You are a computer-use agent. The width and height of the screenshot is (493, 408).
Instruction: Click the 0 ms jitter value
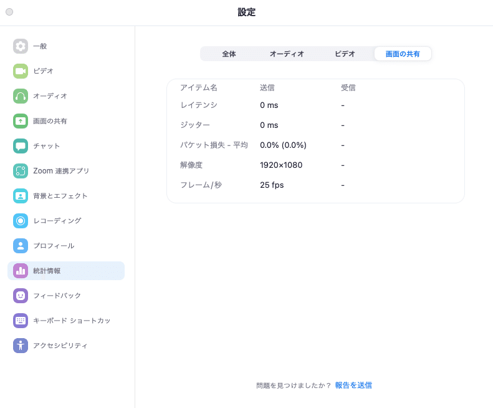coord(269,125)
